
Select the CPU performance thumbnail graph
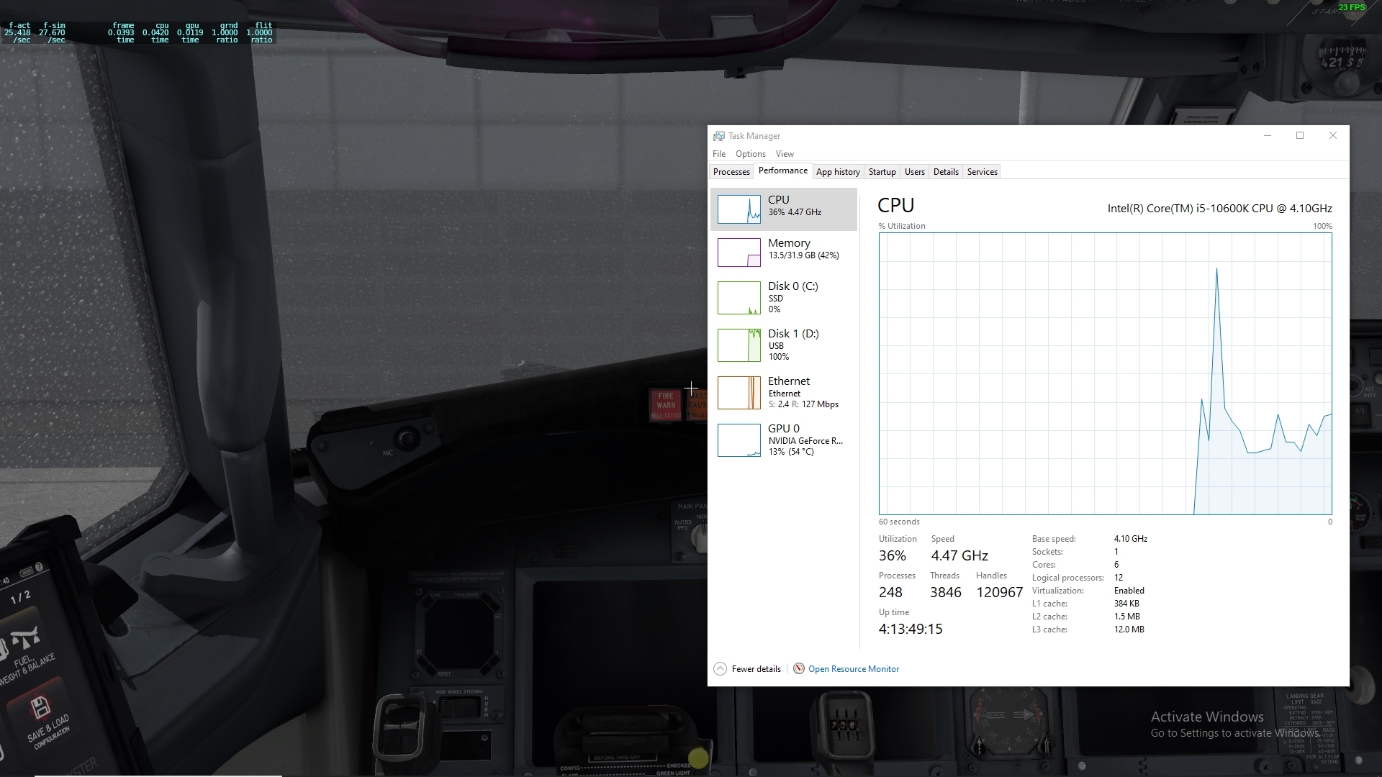point(739,209)
